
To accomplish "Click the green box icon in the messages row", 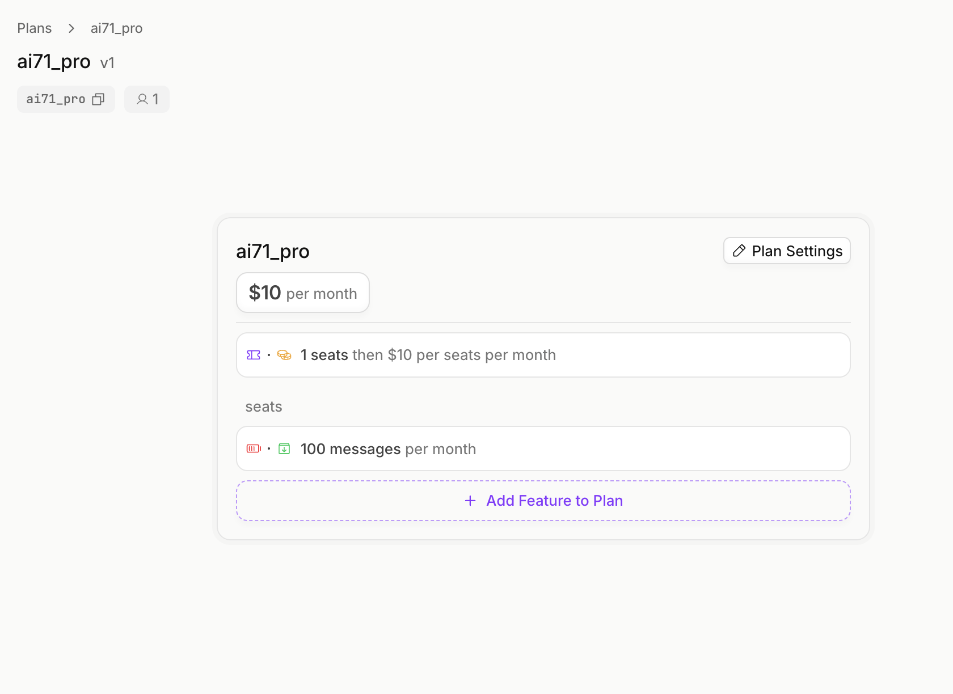I will (x=284, y=448).
